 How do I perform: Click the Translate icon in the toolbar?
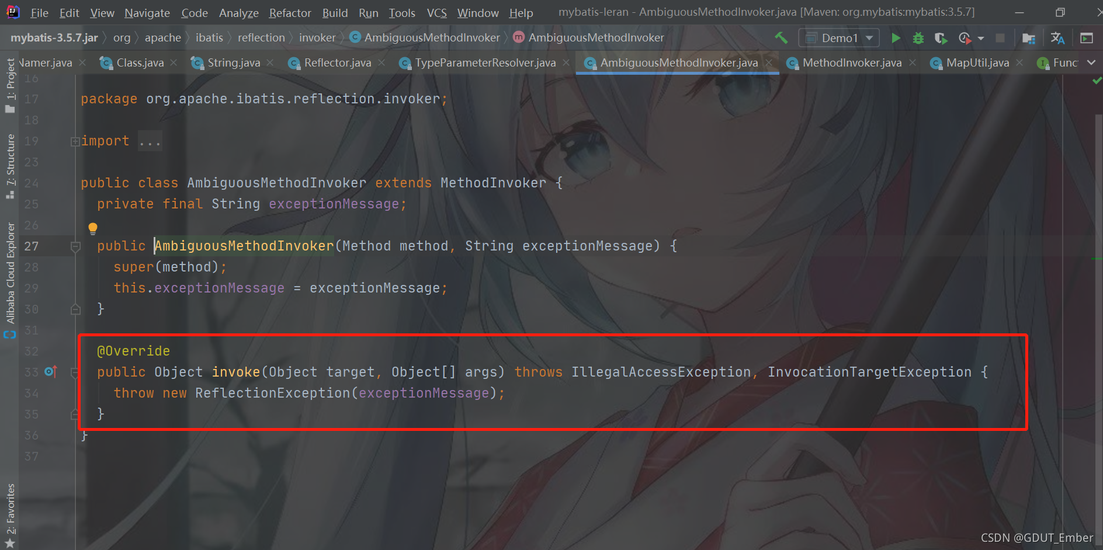(1057, 38)
